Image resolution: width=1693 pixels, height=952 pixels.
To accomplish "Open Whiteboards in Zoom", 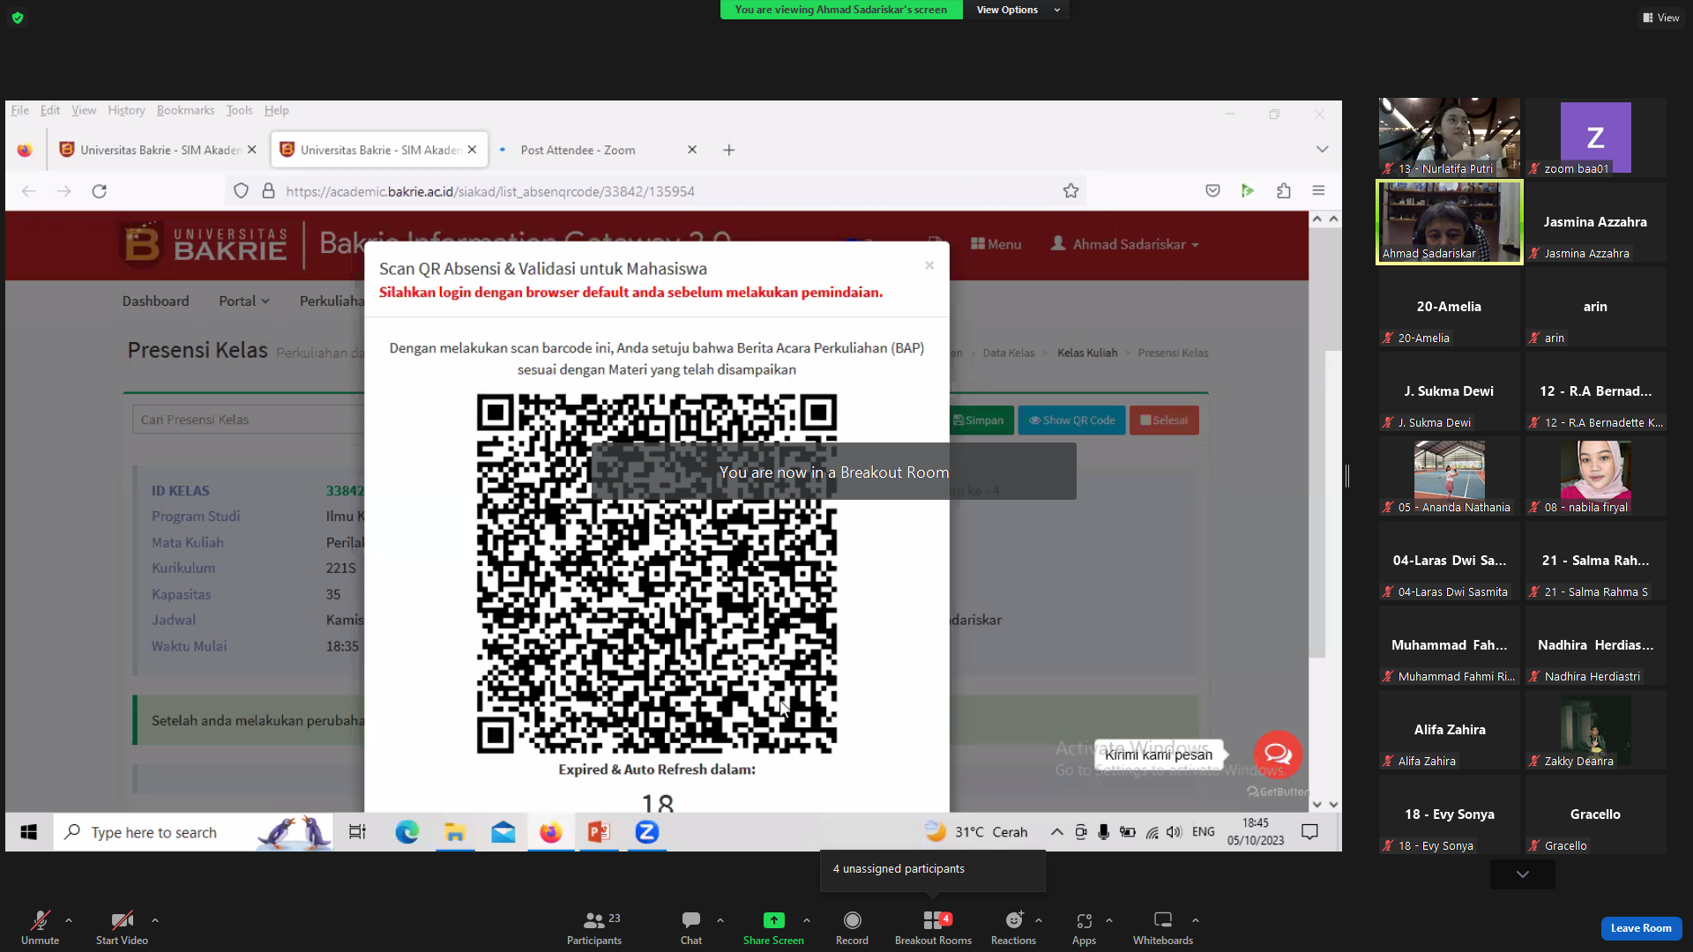I will point(1163,927).
